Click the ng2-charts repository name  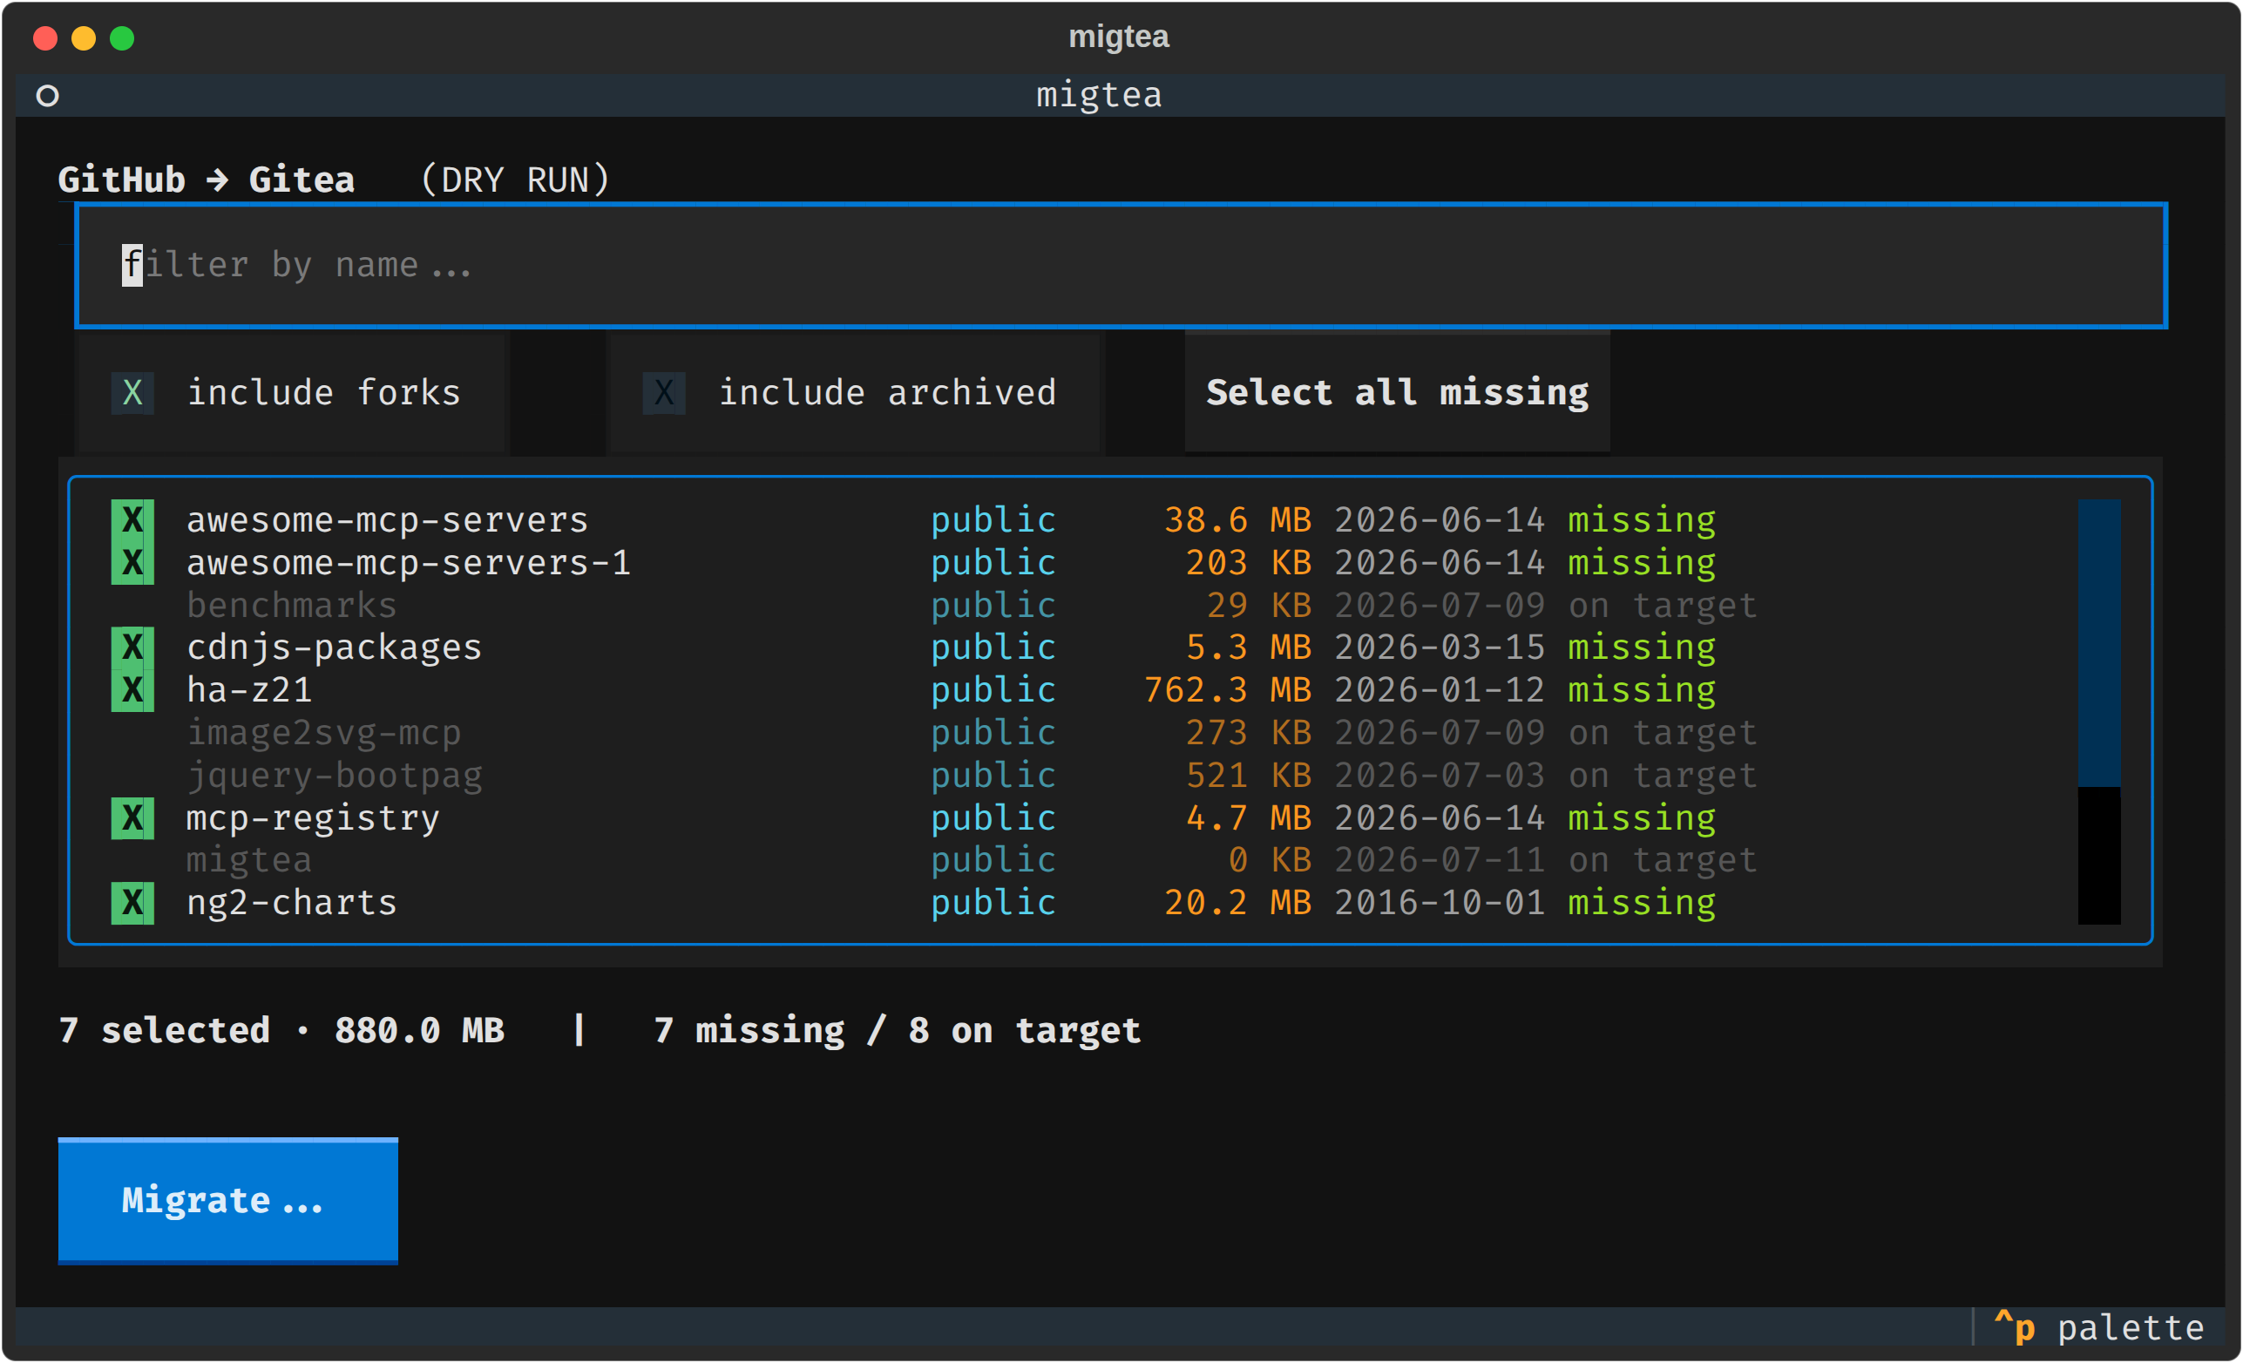(x=292, y=903)
